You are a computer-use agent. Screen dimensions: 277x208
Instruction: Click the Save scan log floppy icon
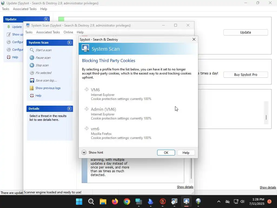click(x=32, y=80)
